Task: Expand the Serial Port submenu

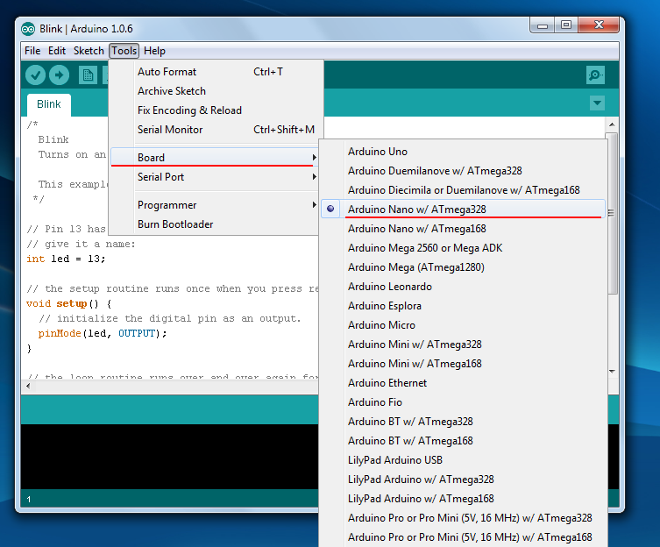Action: tap(215, 177)
